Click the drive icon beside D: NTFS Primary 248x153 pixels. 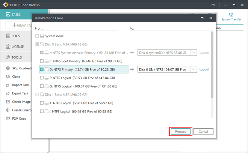click(x=47, y=69)
